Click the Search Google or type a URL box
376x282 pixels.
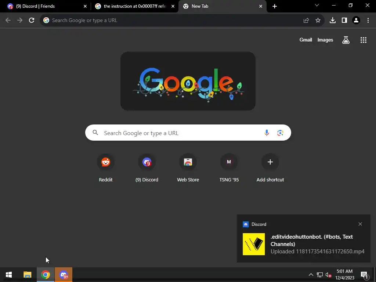click(188, 133)
